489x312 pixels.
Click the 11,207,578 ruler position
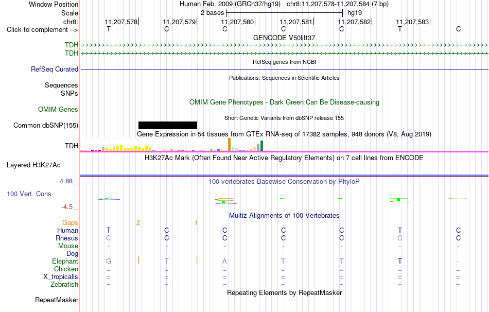pyautogui.click(x=121, y=22)
